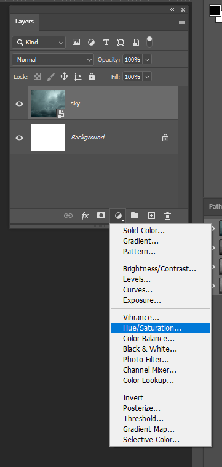Click the Fill 100% field
Image resolution: width=222 pixels, height=467 pixels.
132,77
